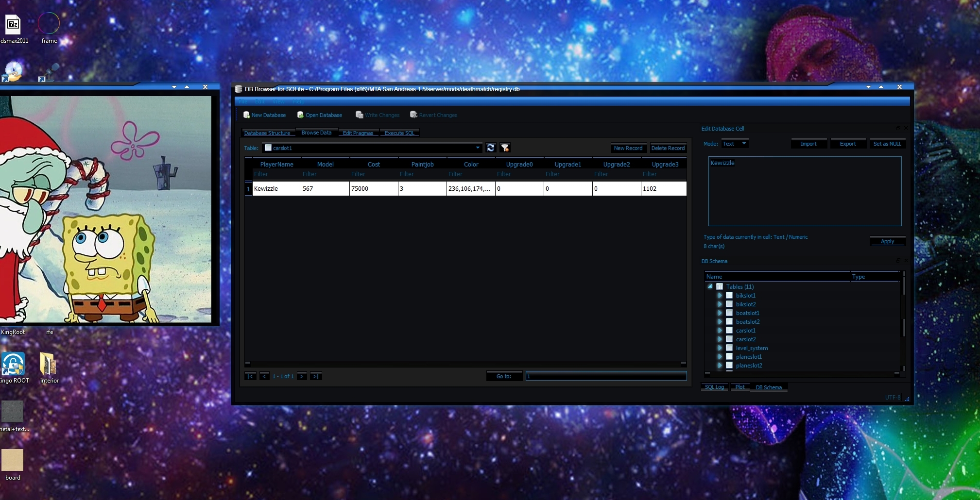
Task: Click the New Database toolbar button
Action: (x=264, y=115)
